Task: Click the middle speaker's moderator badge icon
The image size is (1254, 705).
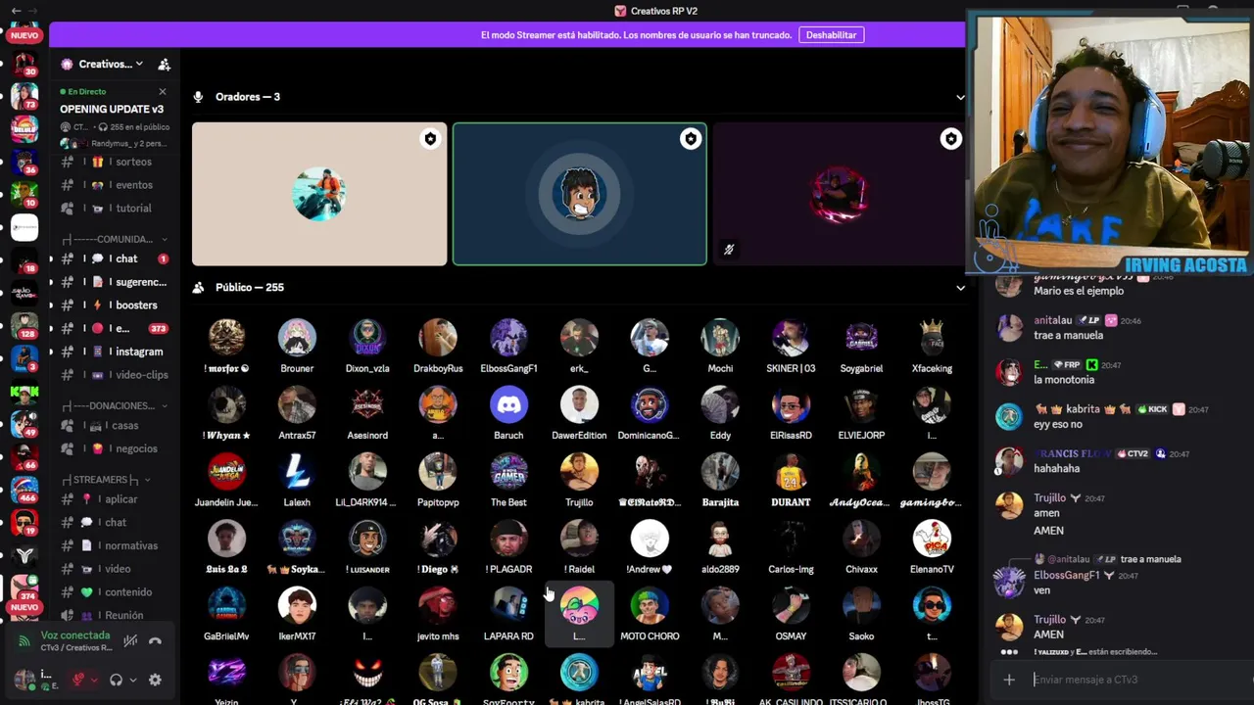Action: coord(691,139)
